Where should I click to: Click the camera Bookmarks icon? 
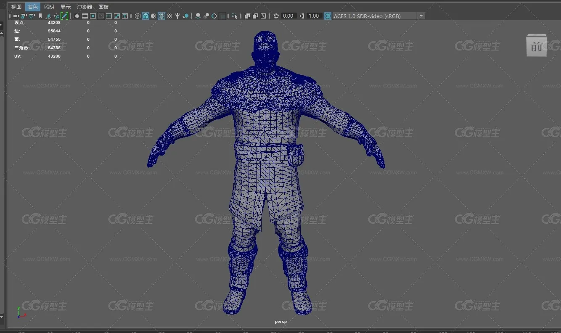pyautogui.click(x=40, y=16)
